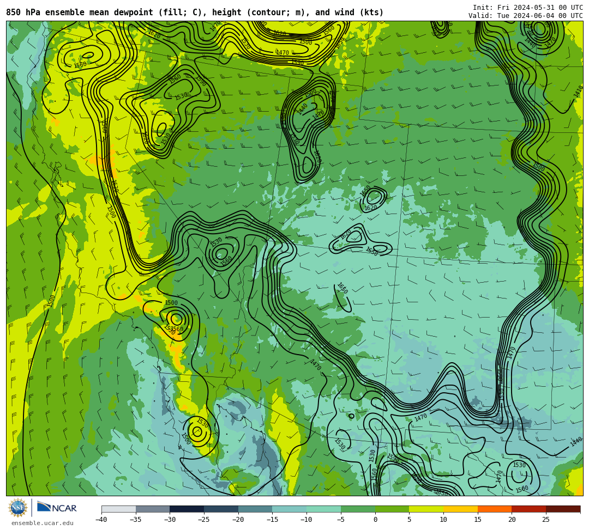Click the NCAR logo

(x=57, y=508)
